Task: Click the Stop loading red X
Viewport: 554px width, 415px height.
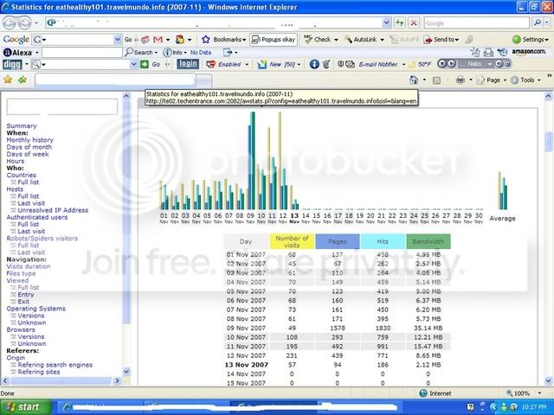Action: coord(414,23)
